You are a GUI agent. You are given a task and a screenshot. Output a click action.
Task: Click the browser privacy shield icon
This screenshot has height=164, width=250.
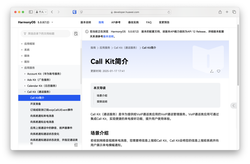(x=75, y=12)
